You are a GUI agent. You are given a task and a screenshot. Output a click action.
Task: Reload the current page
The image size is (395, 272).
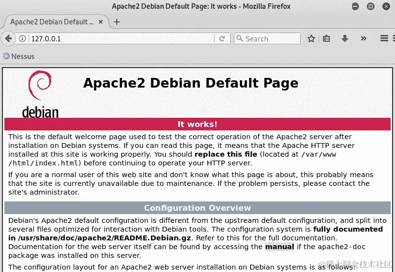(222, 38)
